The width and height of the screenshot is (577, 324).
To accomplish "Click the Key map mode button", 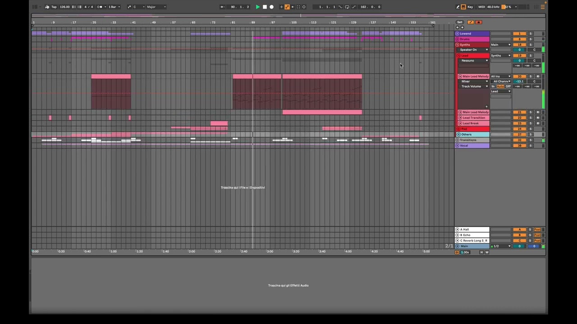I will tap(470, 7).
